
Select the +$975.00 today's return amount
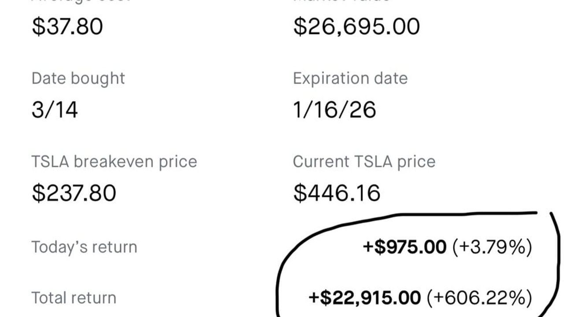pyautogui.click(x=404, y=247)
